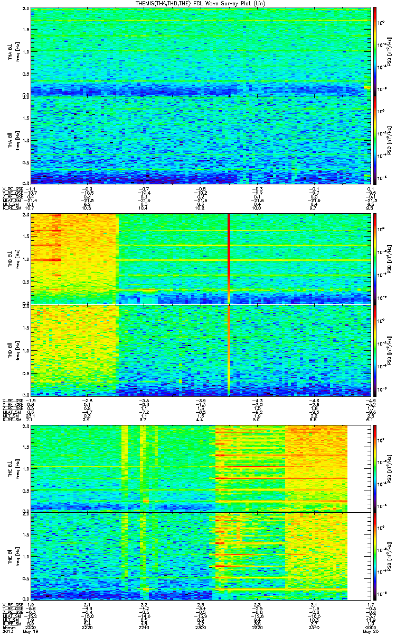Click the PSD [nT²/Hz] label by THE B-parallel colorbar

point(390,557)
